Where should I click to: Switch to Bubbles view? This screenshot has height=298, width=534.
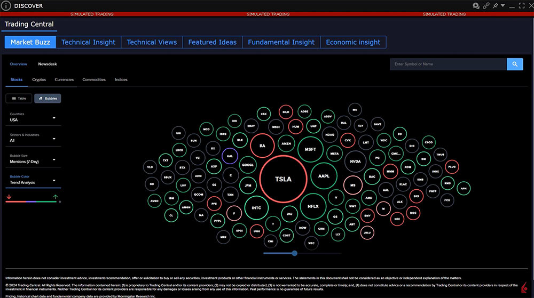(x=48, y=98)
